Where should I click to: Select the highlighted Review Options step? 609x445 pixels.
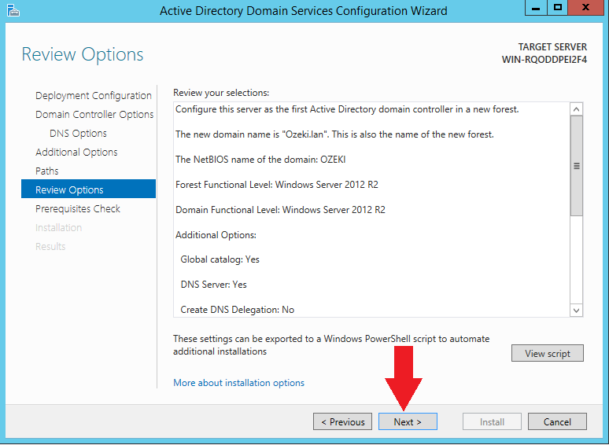click(69, 190)
